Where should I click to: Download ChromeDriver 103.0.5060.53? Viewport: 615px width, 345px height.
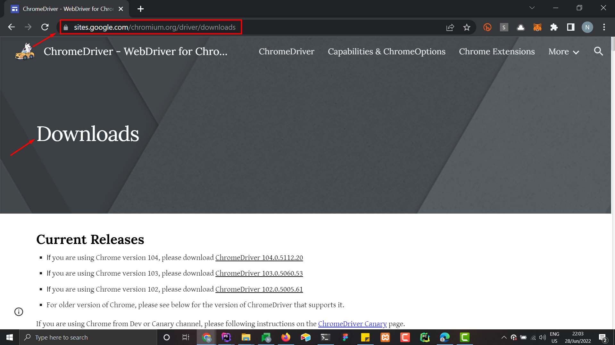click(x=259, y=273)
